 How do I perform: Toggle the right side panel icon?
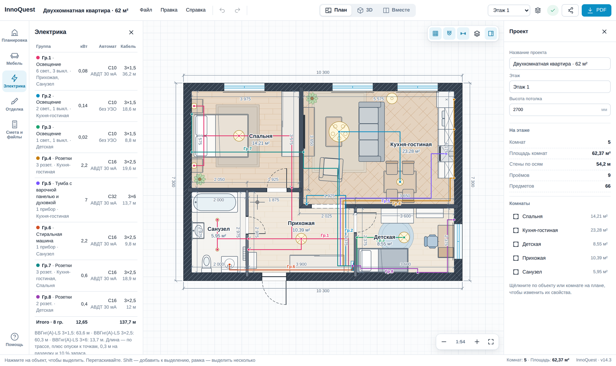(x=491, y=33)
